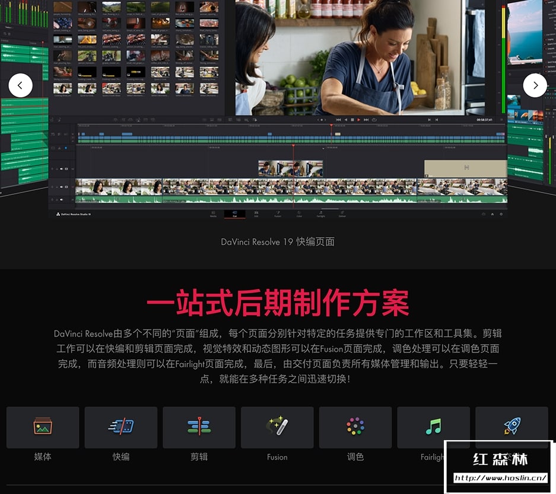The width and height of the screenshot is (556, 494).
Task: Open the 调色 color page card
Action: point(355,428)
